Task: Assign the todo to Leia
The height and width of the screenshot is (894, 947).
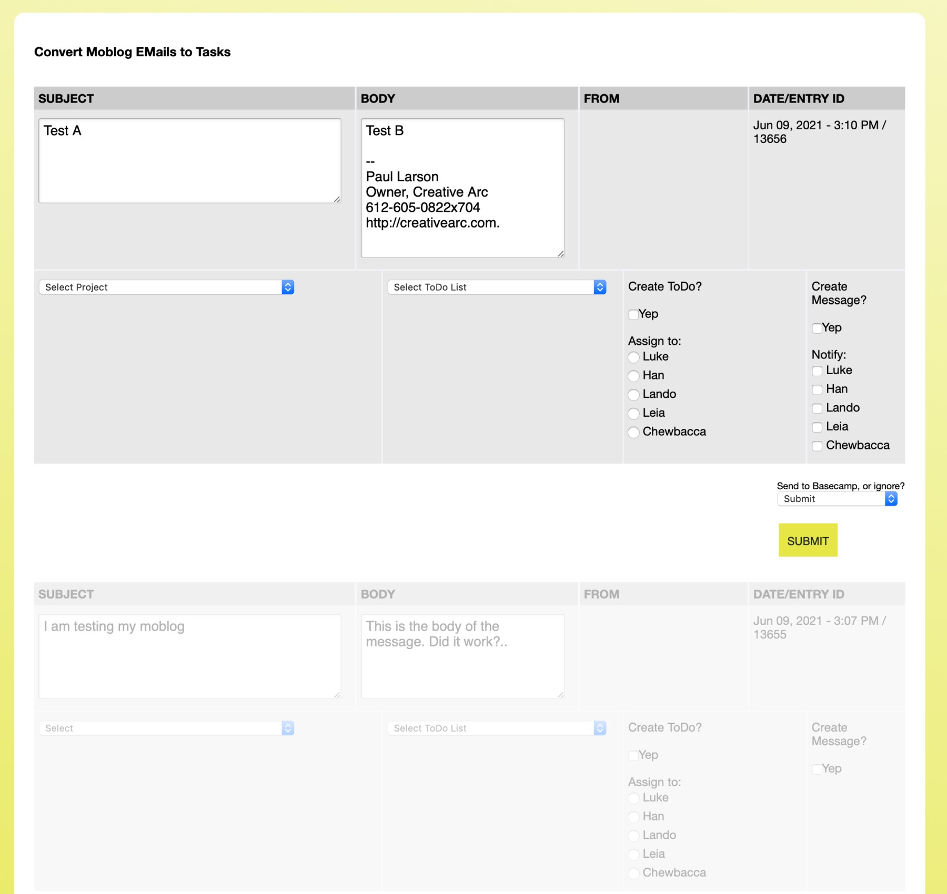Action: 634,414
